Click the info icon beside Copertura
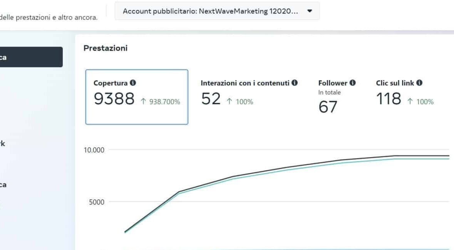Image resolution: width=454 pixels, height=250 pixels. point(133,83)
